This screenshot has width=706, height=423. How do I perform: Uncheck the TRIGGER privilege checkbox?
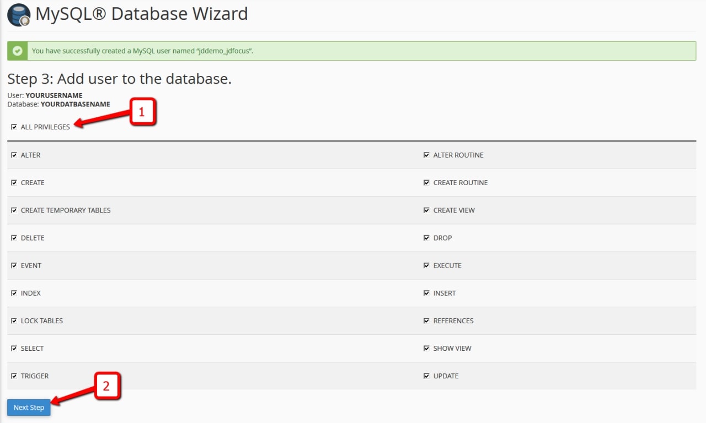pyautogui.click(x=14, y=376)
